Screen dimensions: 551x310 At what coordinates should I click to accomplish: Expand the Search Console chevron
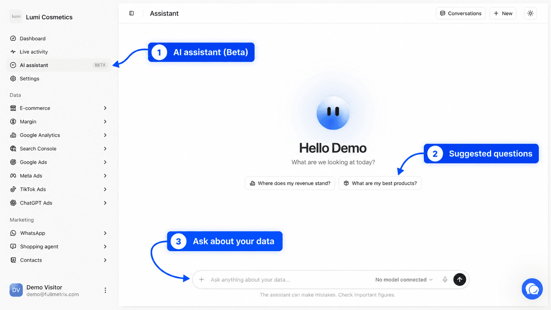pyautogui.click(x=105, y=149)
